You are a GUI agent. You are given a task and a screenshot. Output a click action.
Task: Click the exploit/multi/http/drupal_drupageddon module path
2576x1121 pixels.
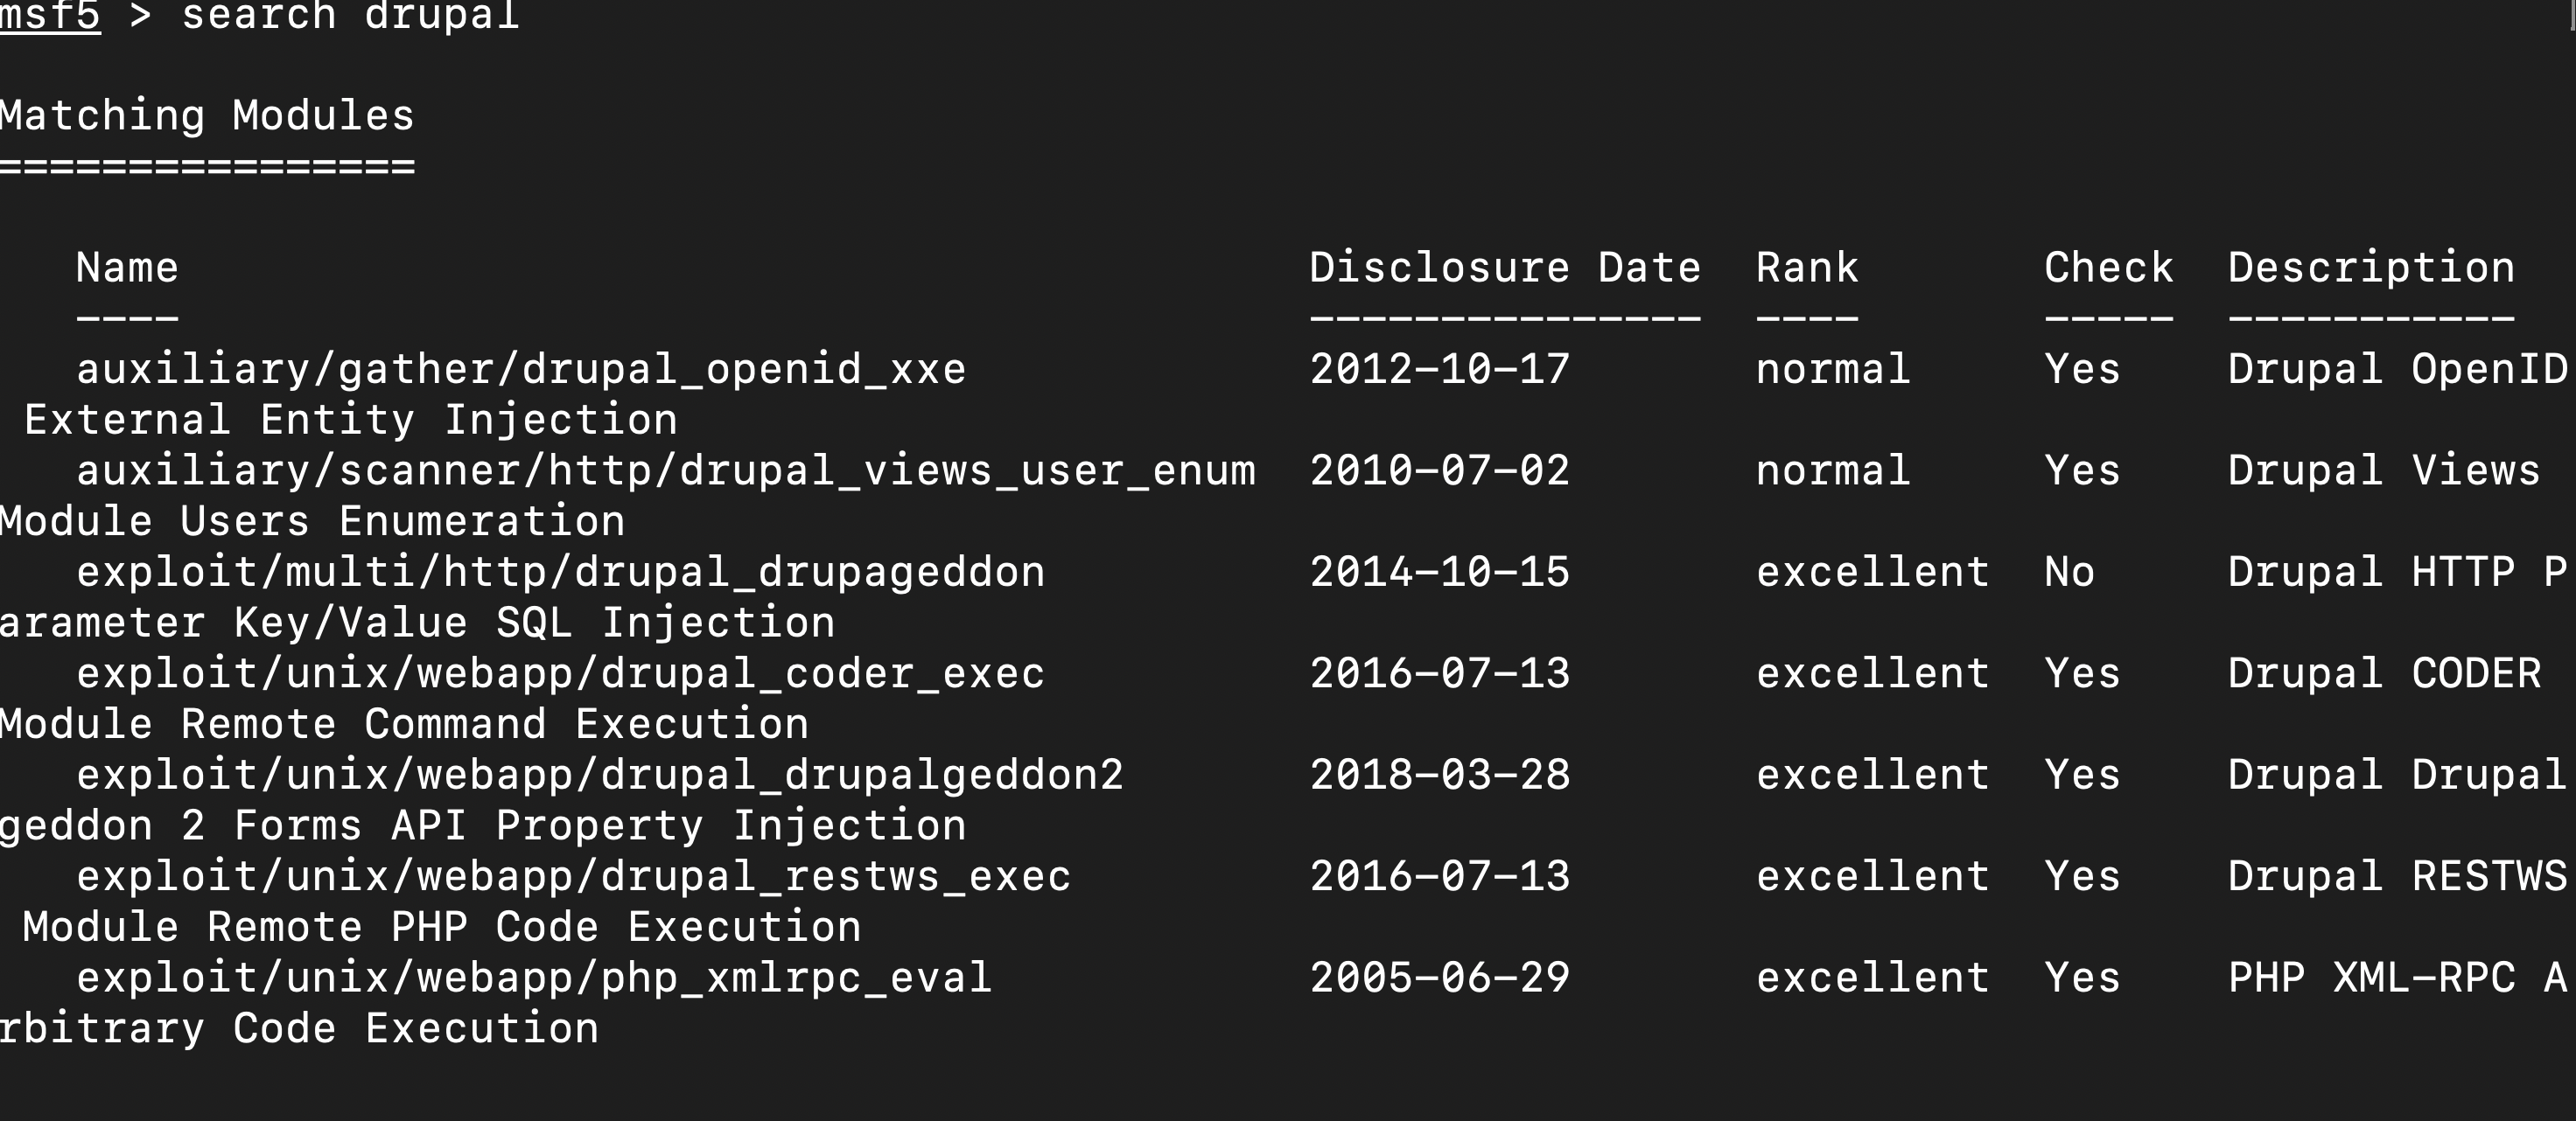(560, 573)
